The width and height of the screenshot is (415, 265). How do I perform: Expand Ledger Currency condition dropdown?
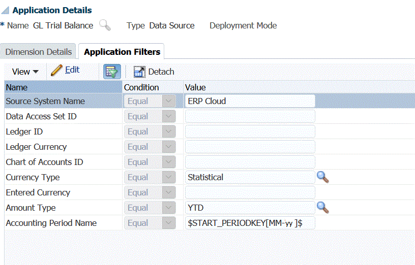pos(168,147)
